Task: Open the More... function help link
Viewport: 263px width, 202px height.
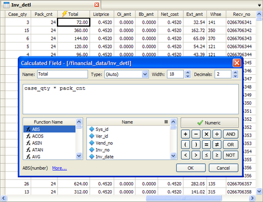Action: pos(59,168)
